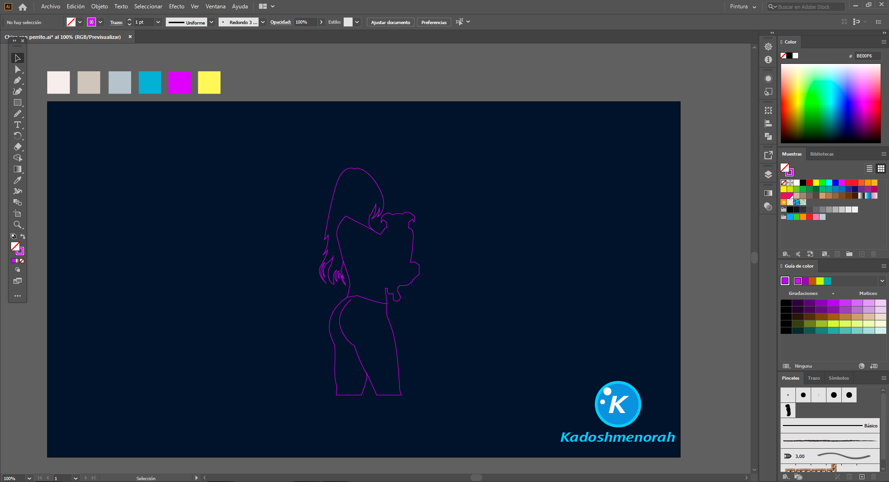Screen dimensions: 889x482
Task: Select the Selection (black arrow) tool
Action: point(18,58)
